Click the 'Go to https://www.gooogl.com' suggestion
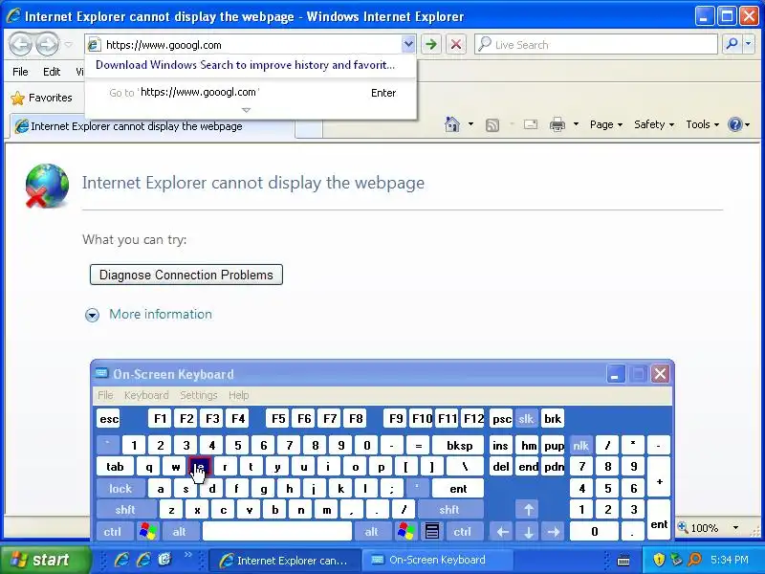Image resolution: width=765 pixels, height=574 pixels. coord(251,93)
